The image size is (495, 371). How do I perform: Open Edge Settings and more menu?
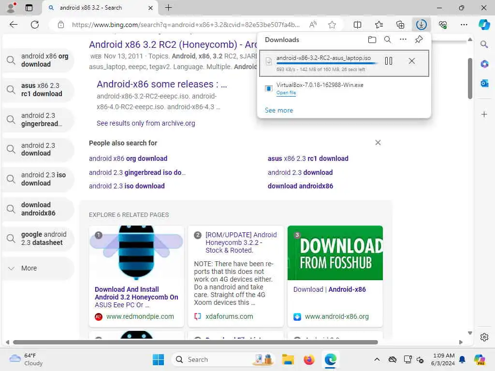coord(464,25)
